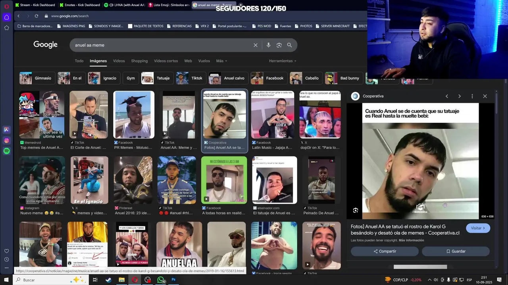Viewport: 508px width, 285px height.
Task: Open Instagram from the Opera sidebar
Action: click(x=7, y=141)
